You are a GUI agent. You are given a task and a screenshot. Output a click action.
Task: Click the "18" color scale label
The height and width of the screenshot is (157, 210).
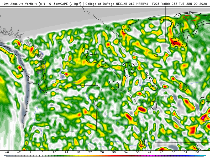coord(78,152)
